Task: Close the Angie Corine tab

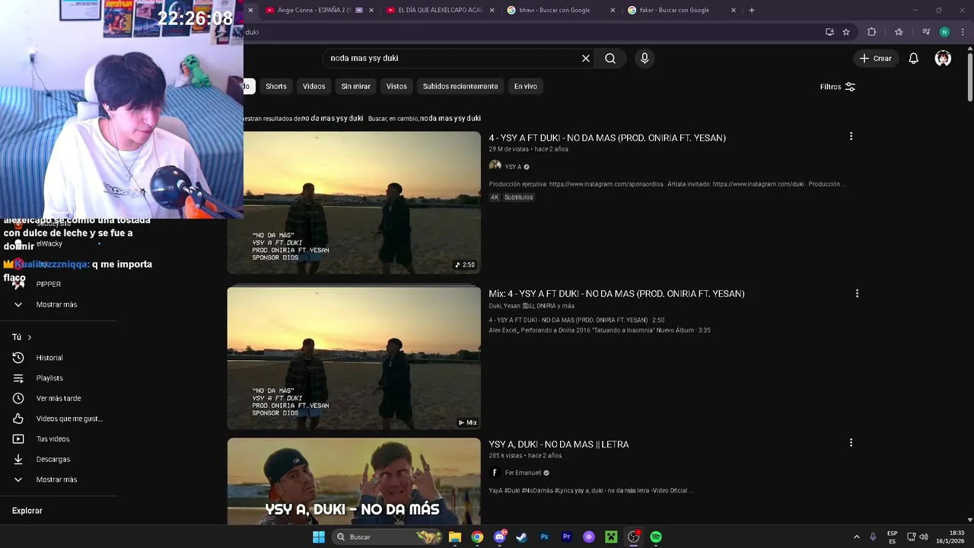Action: pos(371,10)
